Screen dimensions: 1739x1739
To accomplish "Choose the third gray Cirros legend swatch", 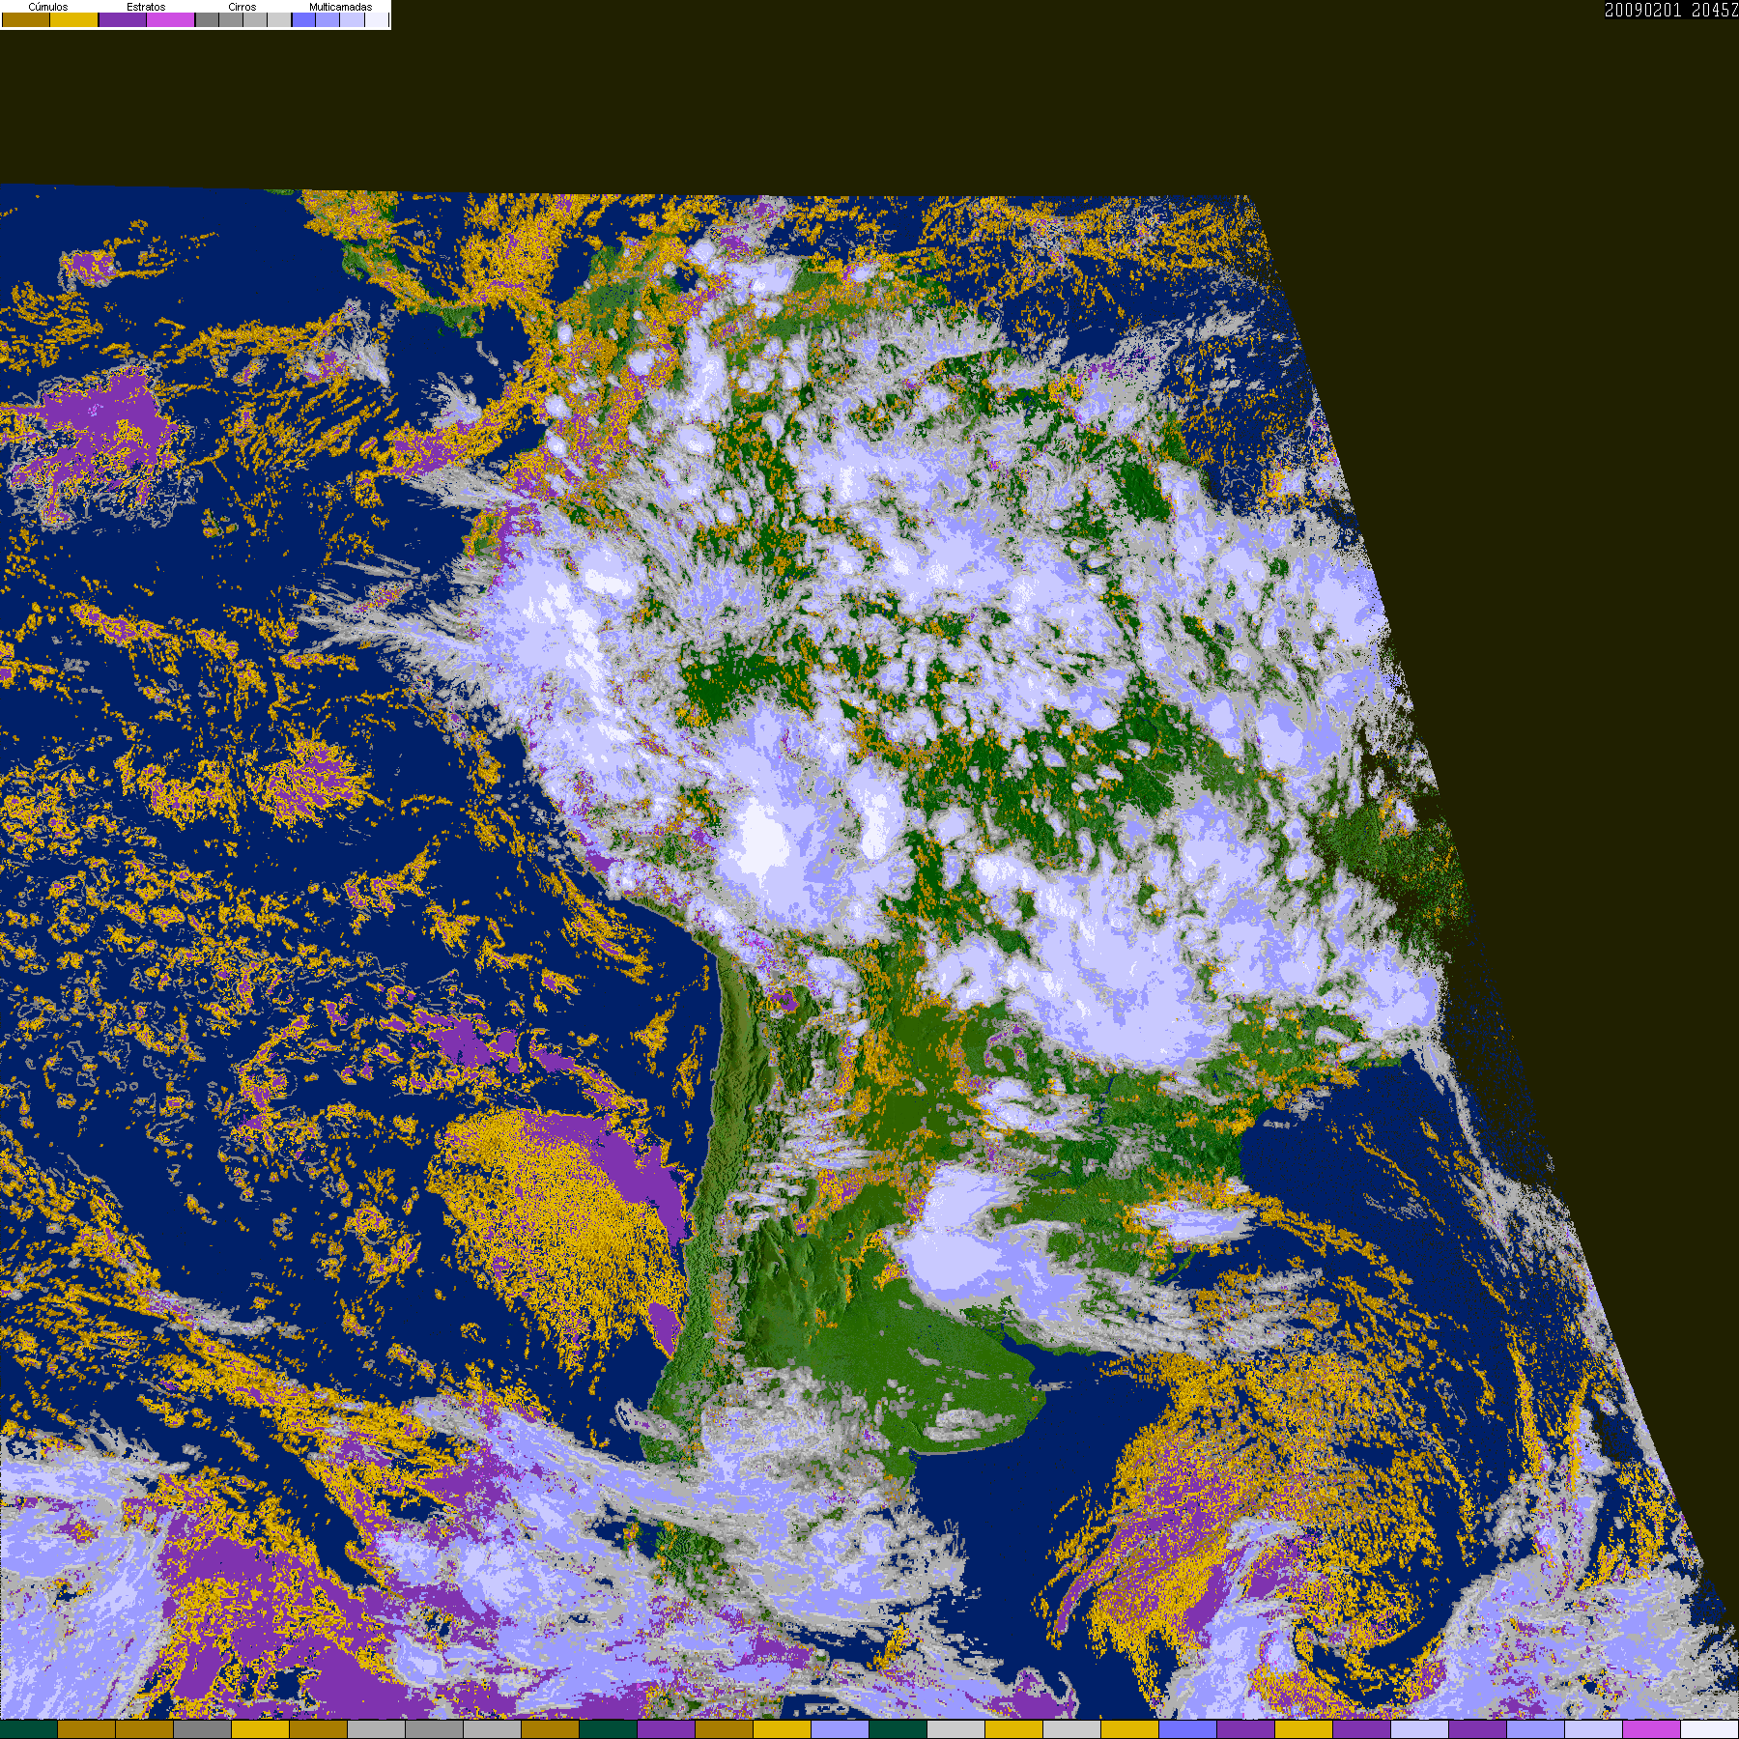I will (255, 20).
